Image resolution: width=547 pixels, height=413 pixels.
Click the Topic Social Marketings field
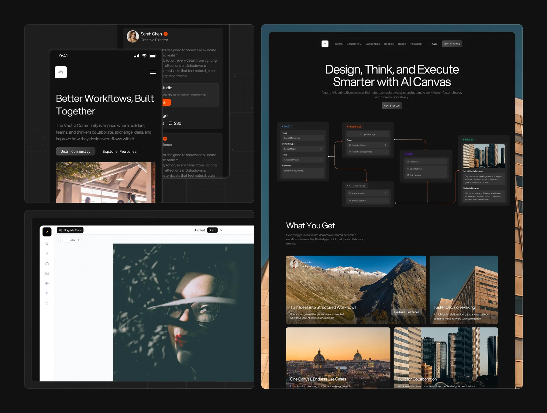[303, 138]
